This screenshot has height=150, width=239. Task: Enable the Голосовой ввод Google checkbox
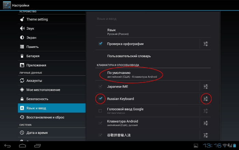(100, 111)
